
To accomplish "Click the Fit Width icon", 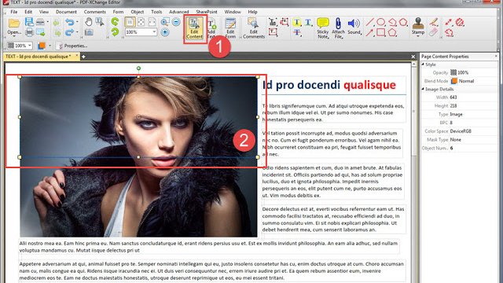I will click(x=152, y=22).
